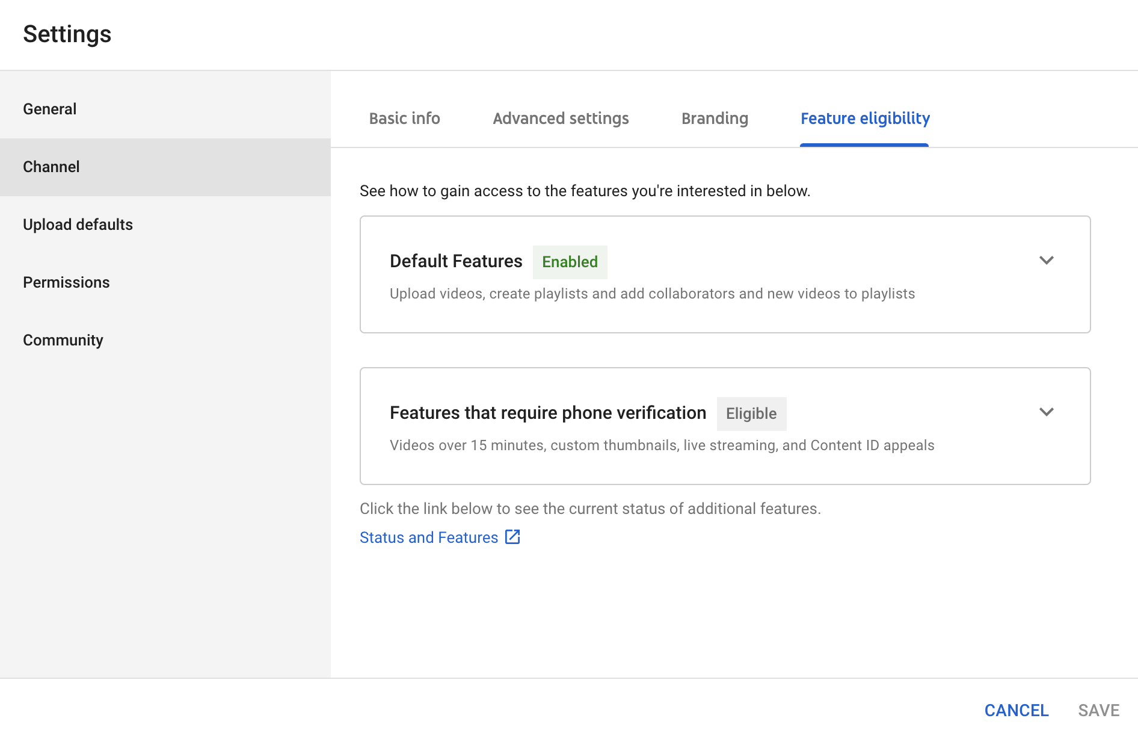Go to the Branding tab
The width and height of the screenshot is (1138, 733).
715,119
